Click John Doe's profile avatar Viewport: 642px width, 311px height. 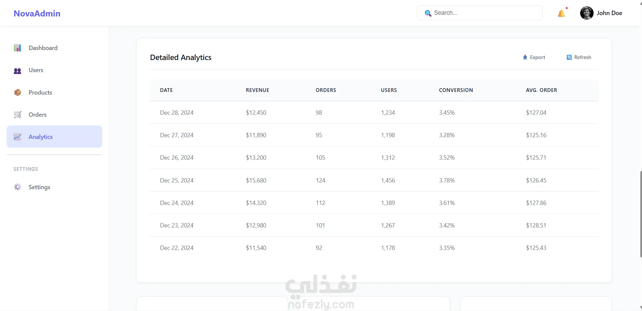click(587, 13)
